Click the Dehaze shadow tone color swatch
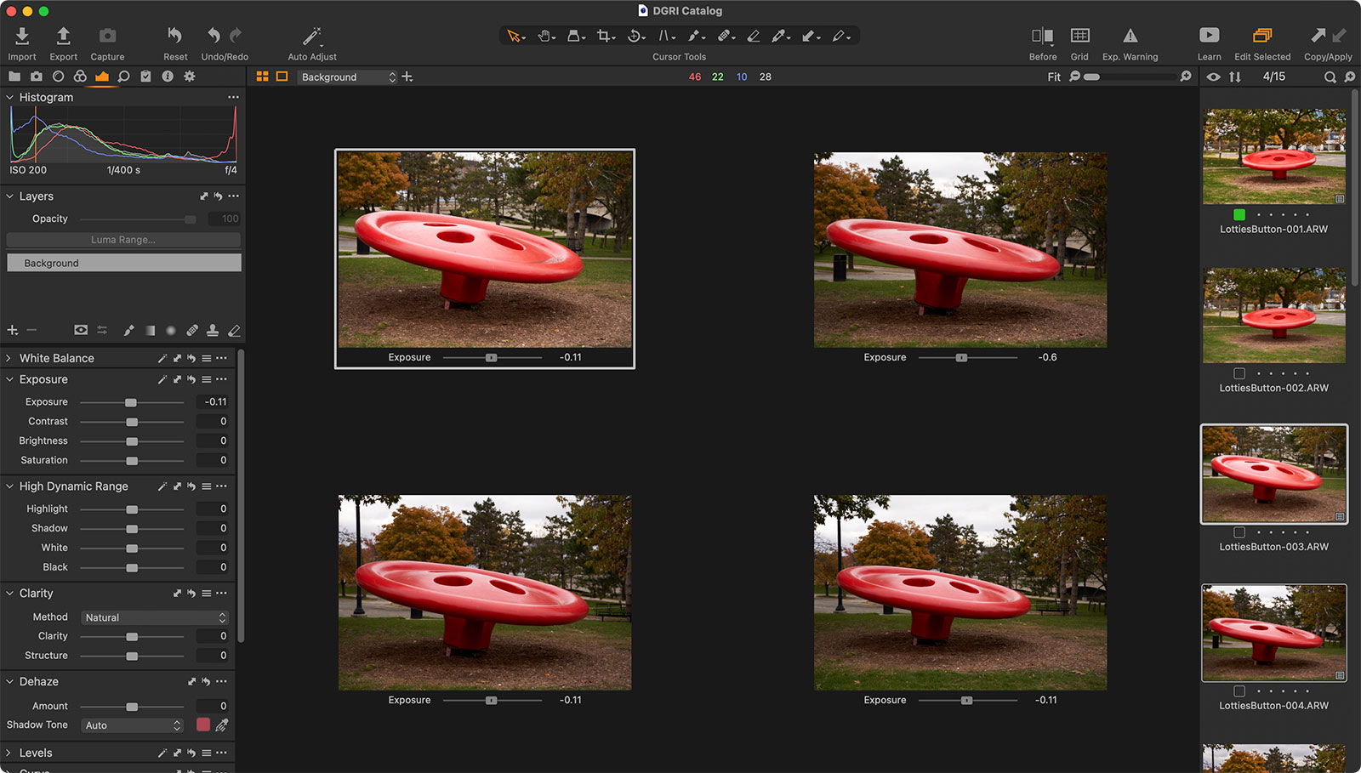 pyautogui.click(x=203, y=725)
